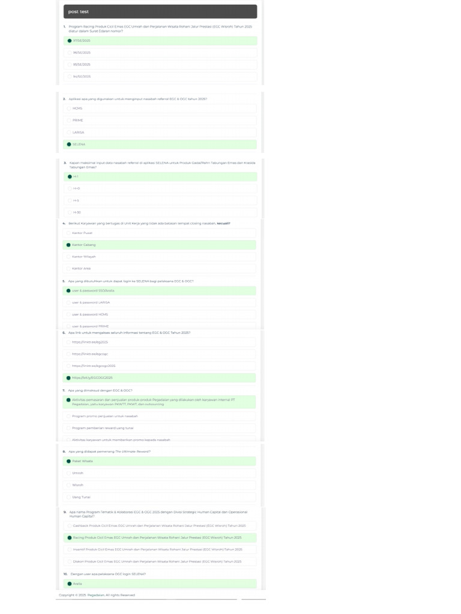The image size is (461, 614).
Task: Choose the Cashback Produk Cicil Emas option
Action: (x=160, y=526)
